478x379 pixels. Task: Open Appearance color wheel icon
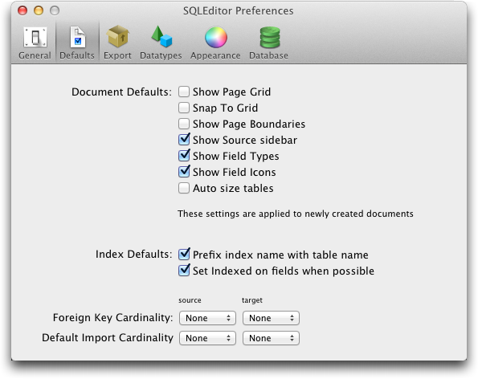216,37
